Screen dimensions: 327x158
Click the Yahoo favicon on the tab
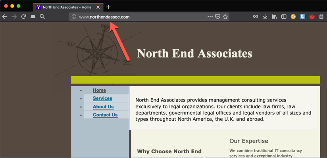point(38,7)
